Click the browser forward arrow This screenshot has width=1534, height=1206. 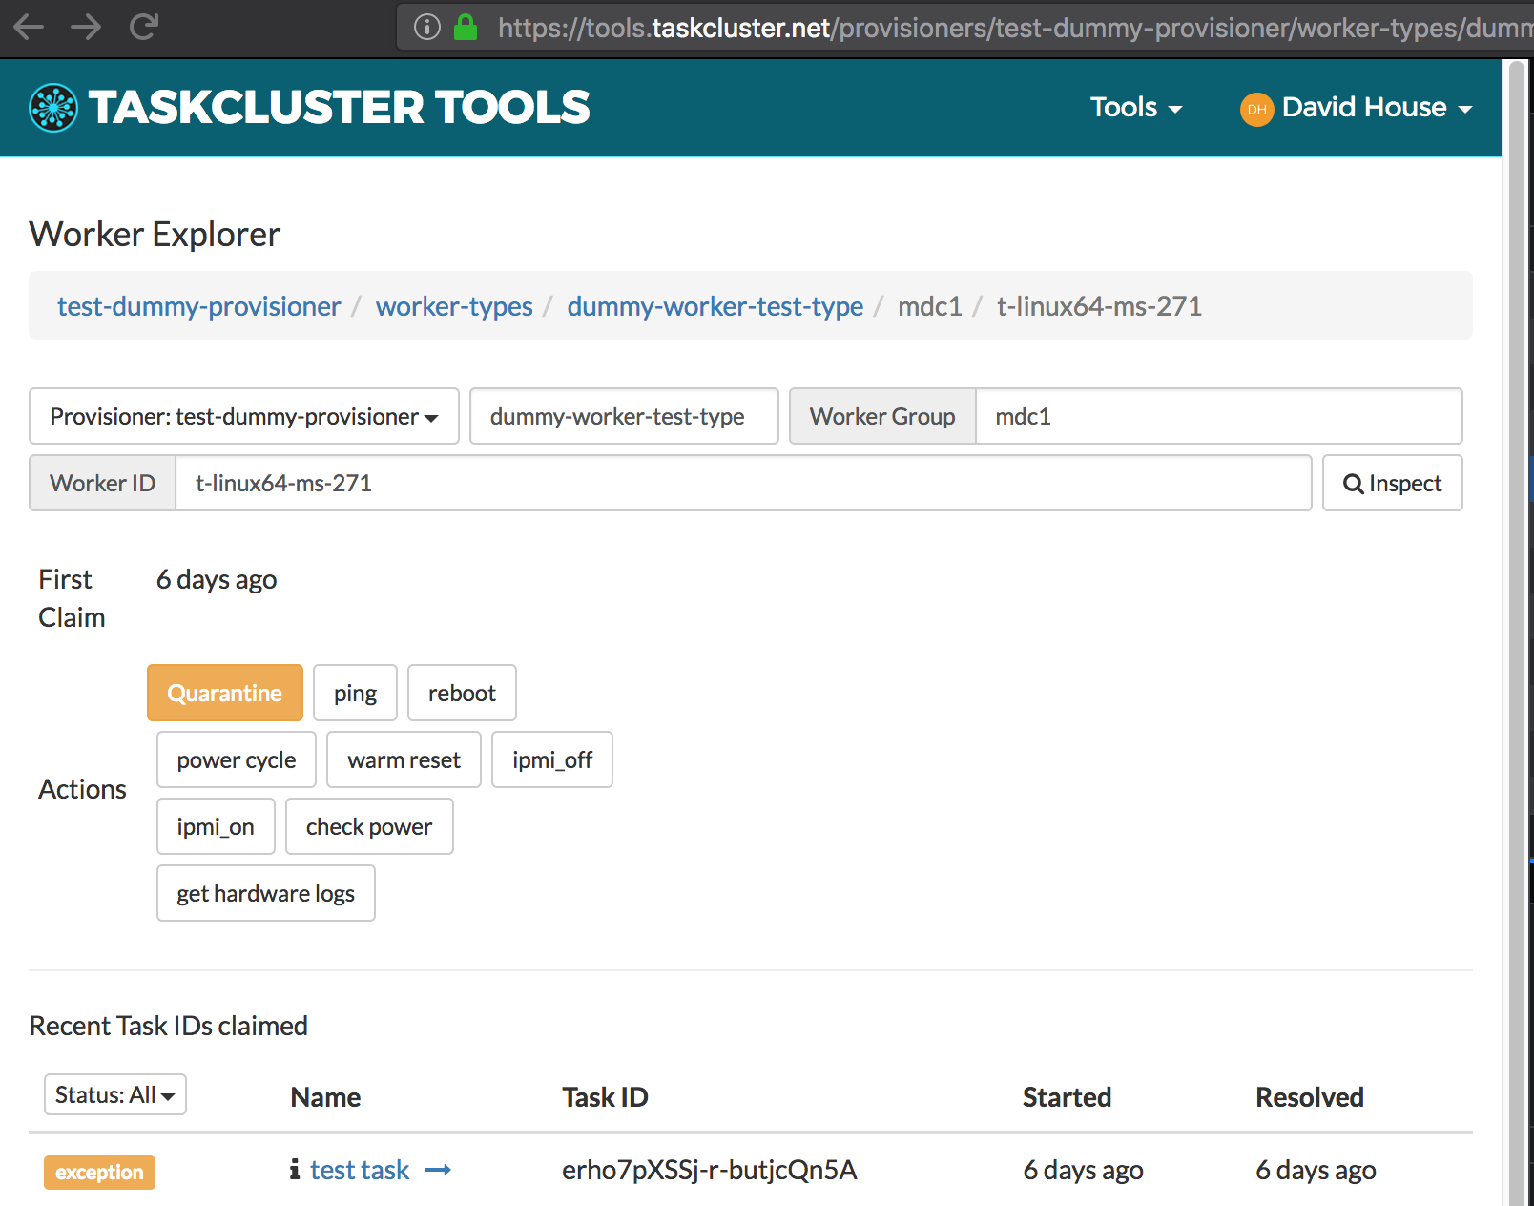(x=86, y=27)
